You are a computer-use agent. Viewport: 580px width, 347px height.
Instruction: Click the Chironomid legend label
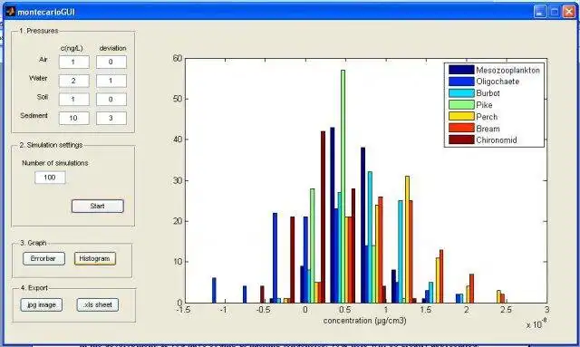497,140
